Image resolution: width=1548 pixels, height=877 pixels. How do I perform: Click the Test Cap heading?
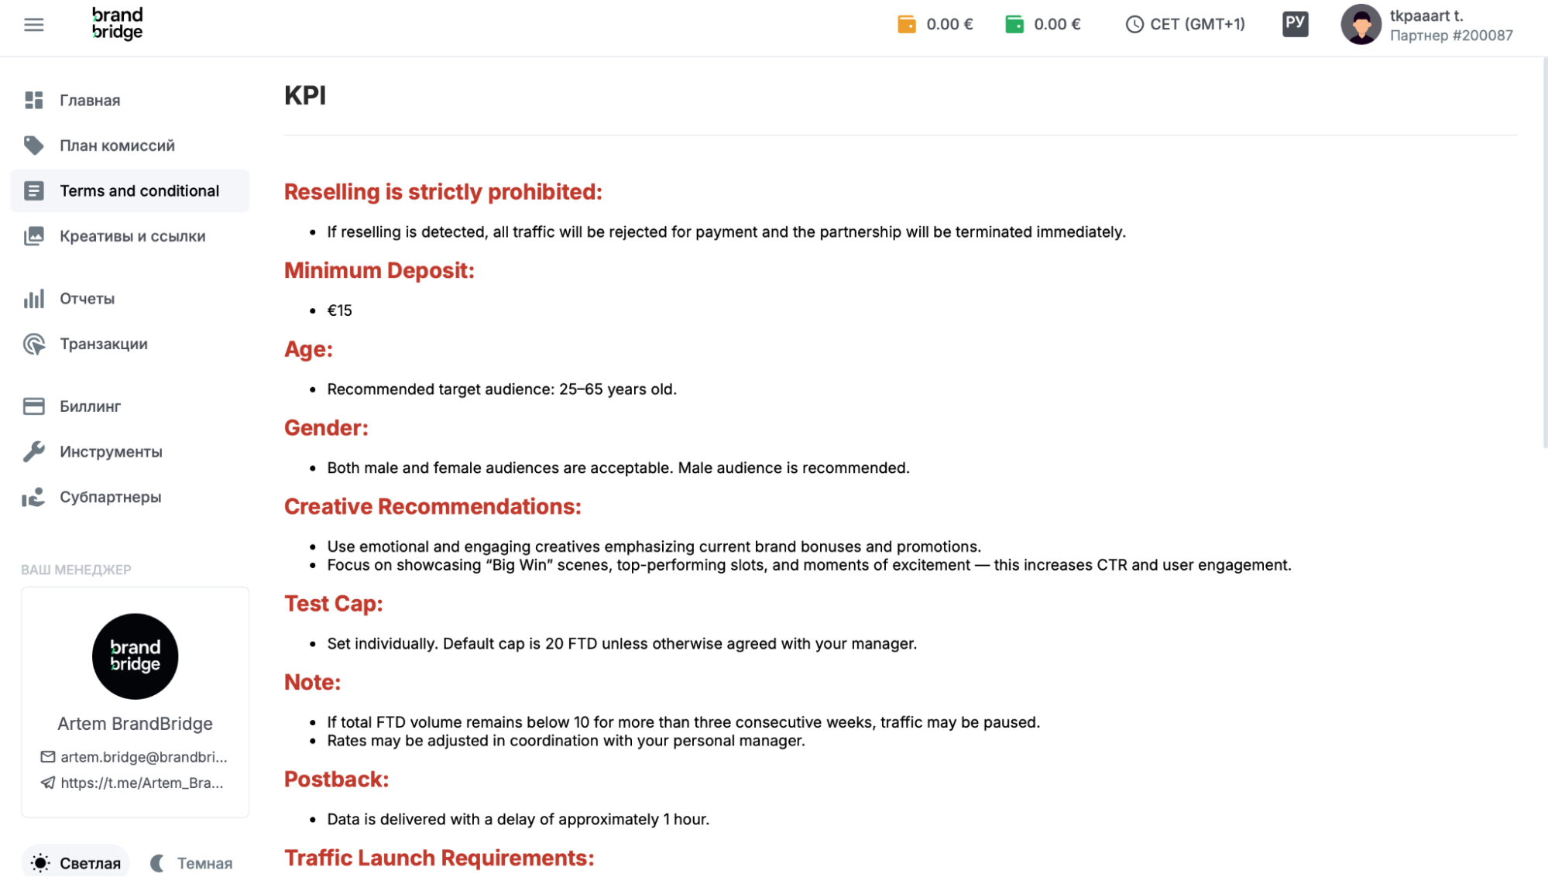click(x=334, y=604)
